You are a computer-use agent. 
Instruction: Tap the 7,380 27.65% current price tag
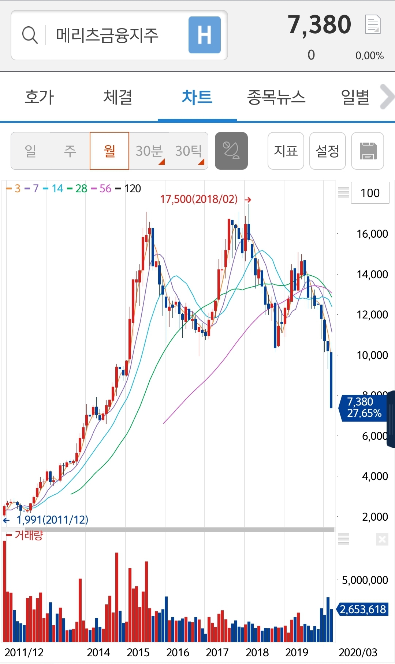tap(364, 407)
